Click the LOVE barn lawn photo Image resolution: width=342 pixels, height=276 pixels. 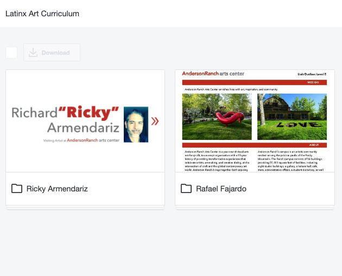tap(292, 117)
